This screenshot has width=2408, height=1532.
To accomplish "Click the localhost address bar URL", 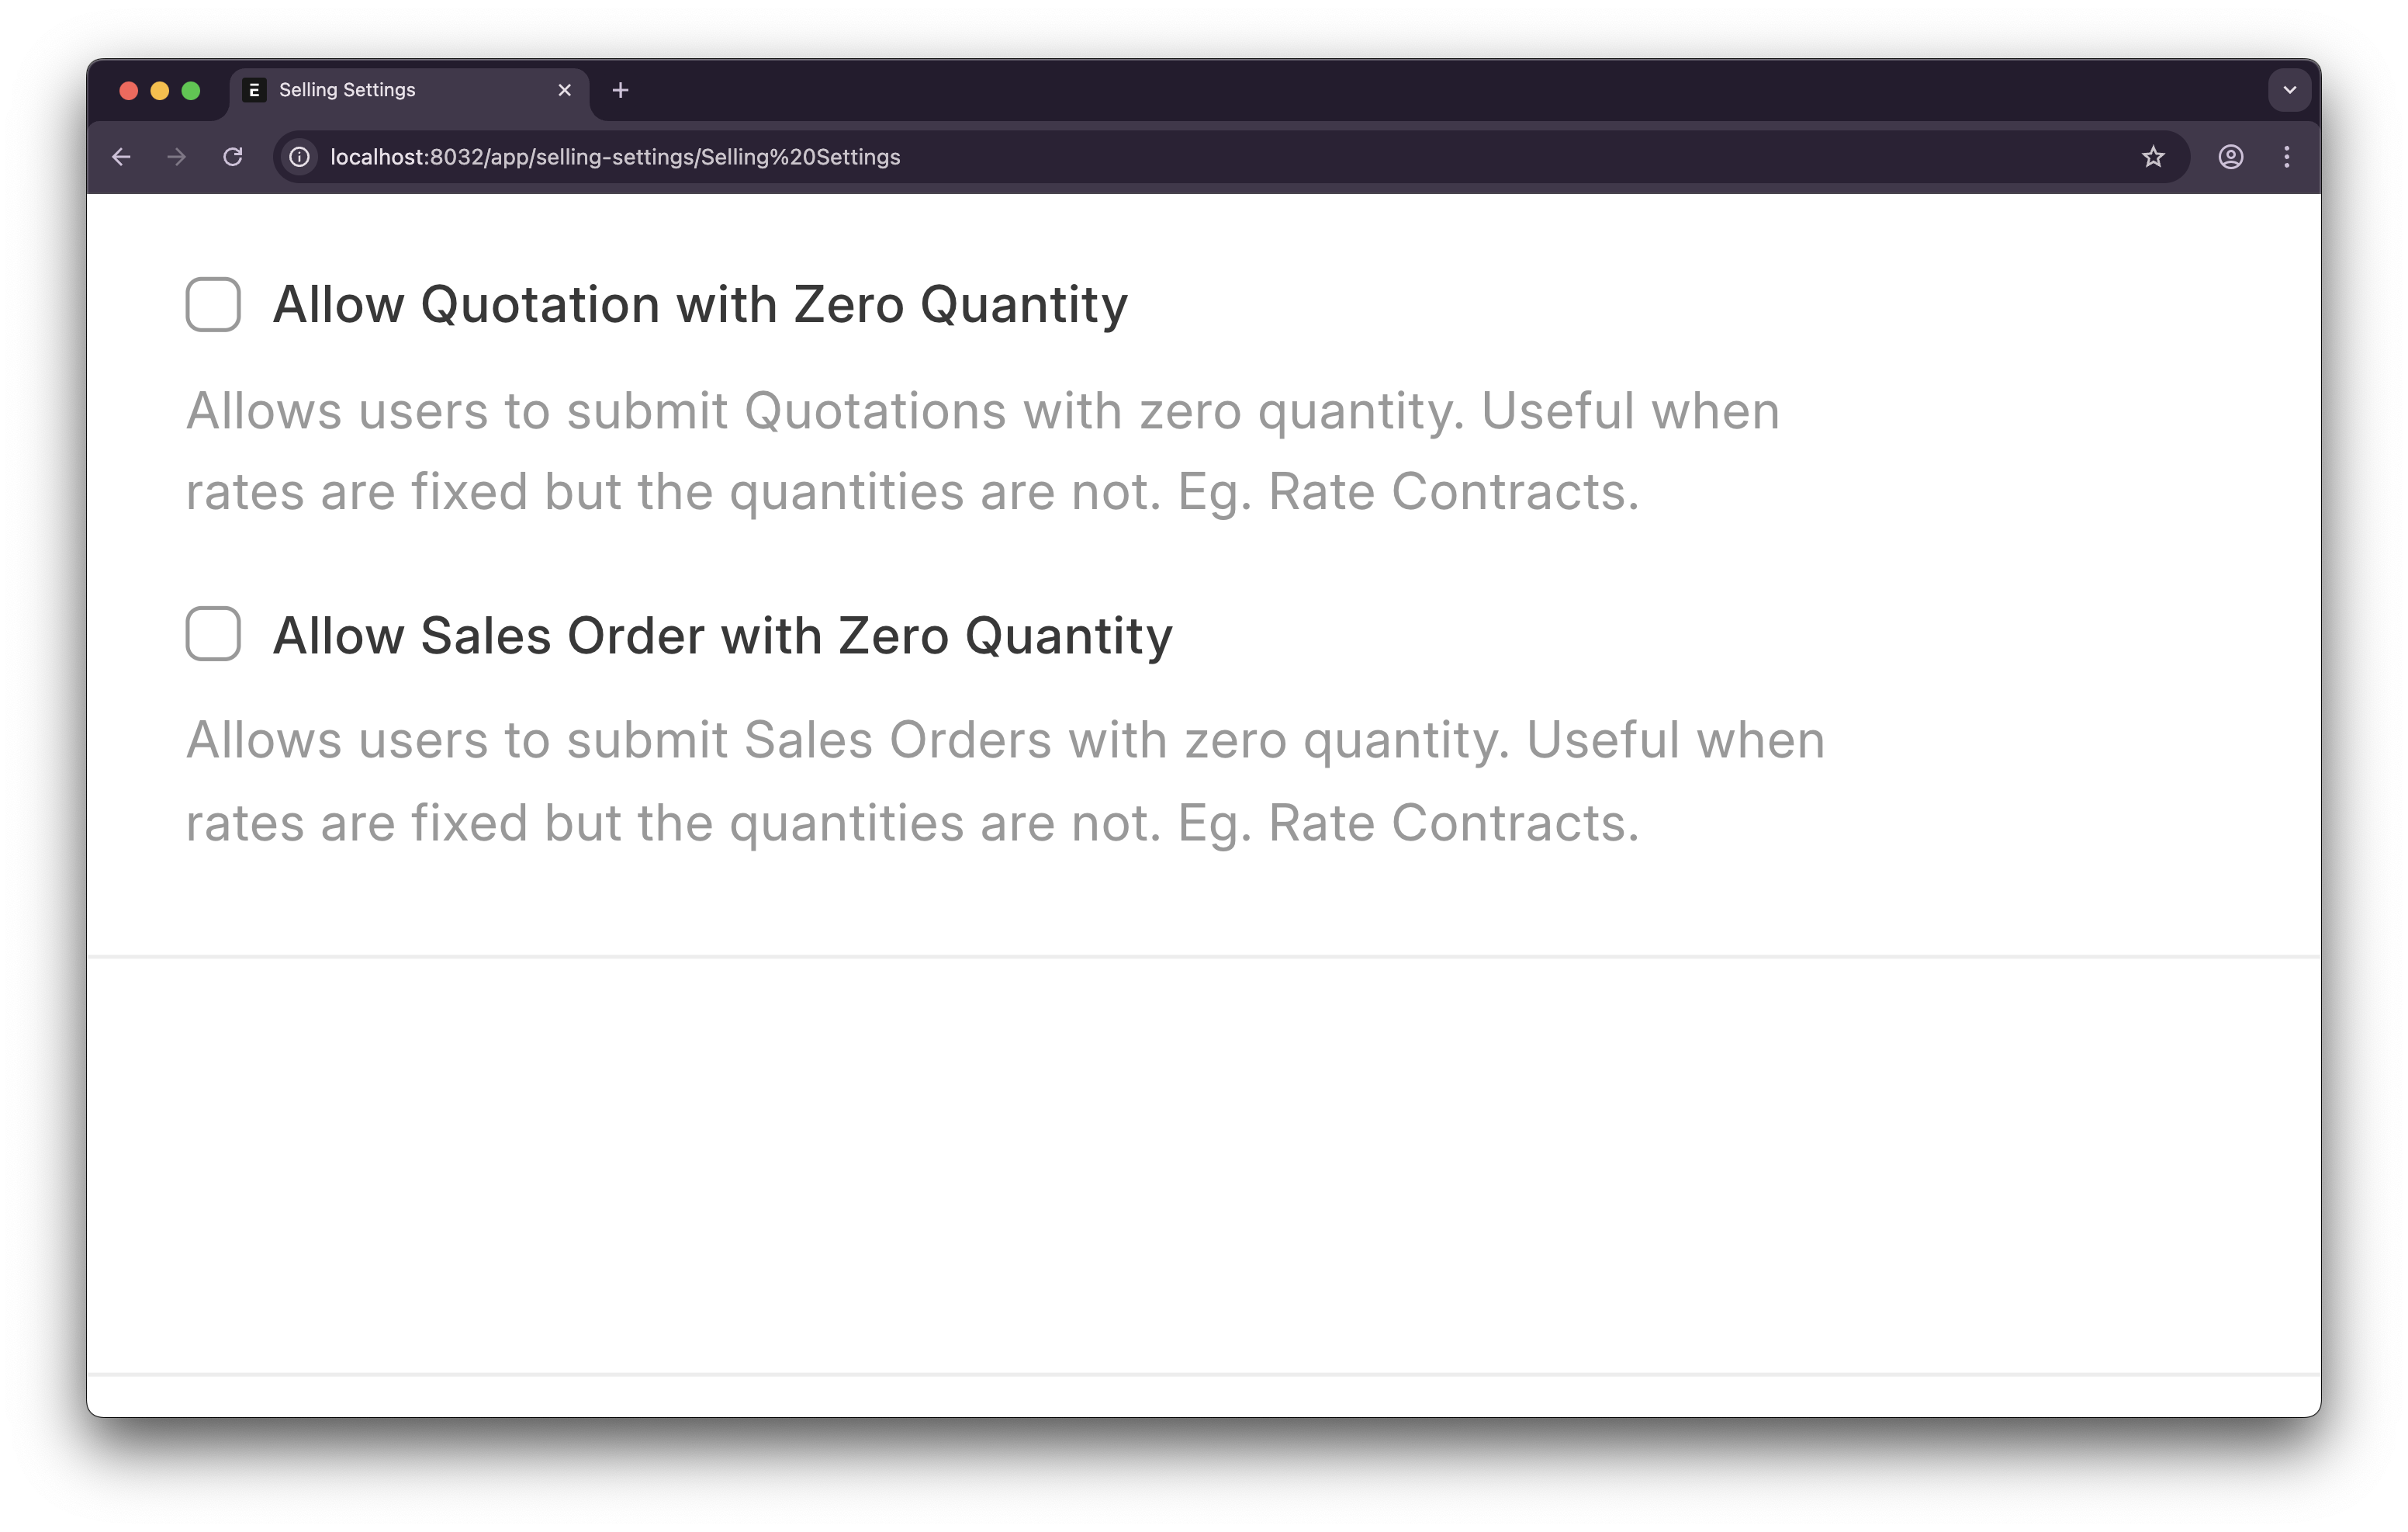I will (x=615, y=157).
